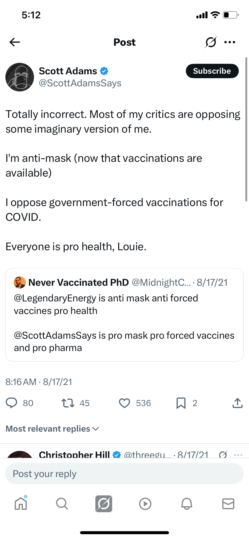Subscribe to Scott Adams
This screenshot has height=539, width=249.
click(212, 71)
